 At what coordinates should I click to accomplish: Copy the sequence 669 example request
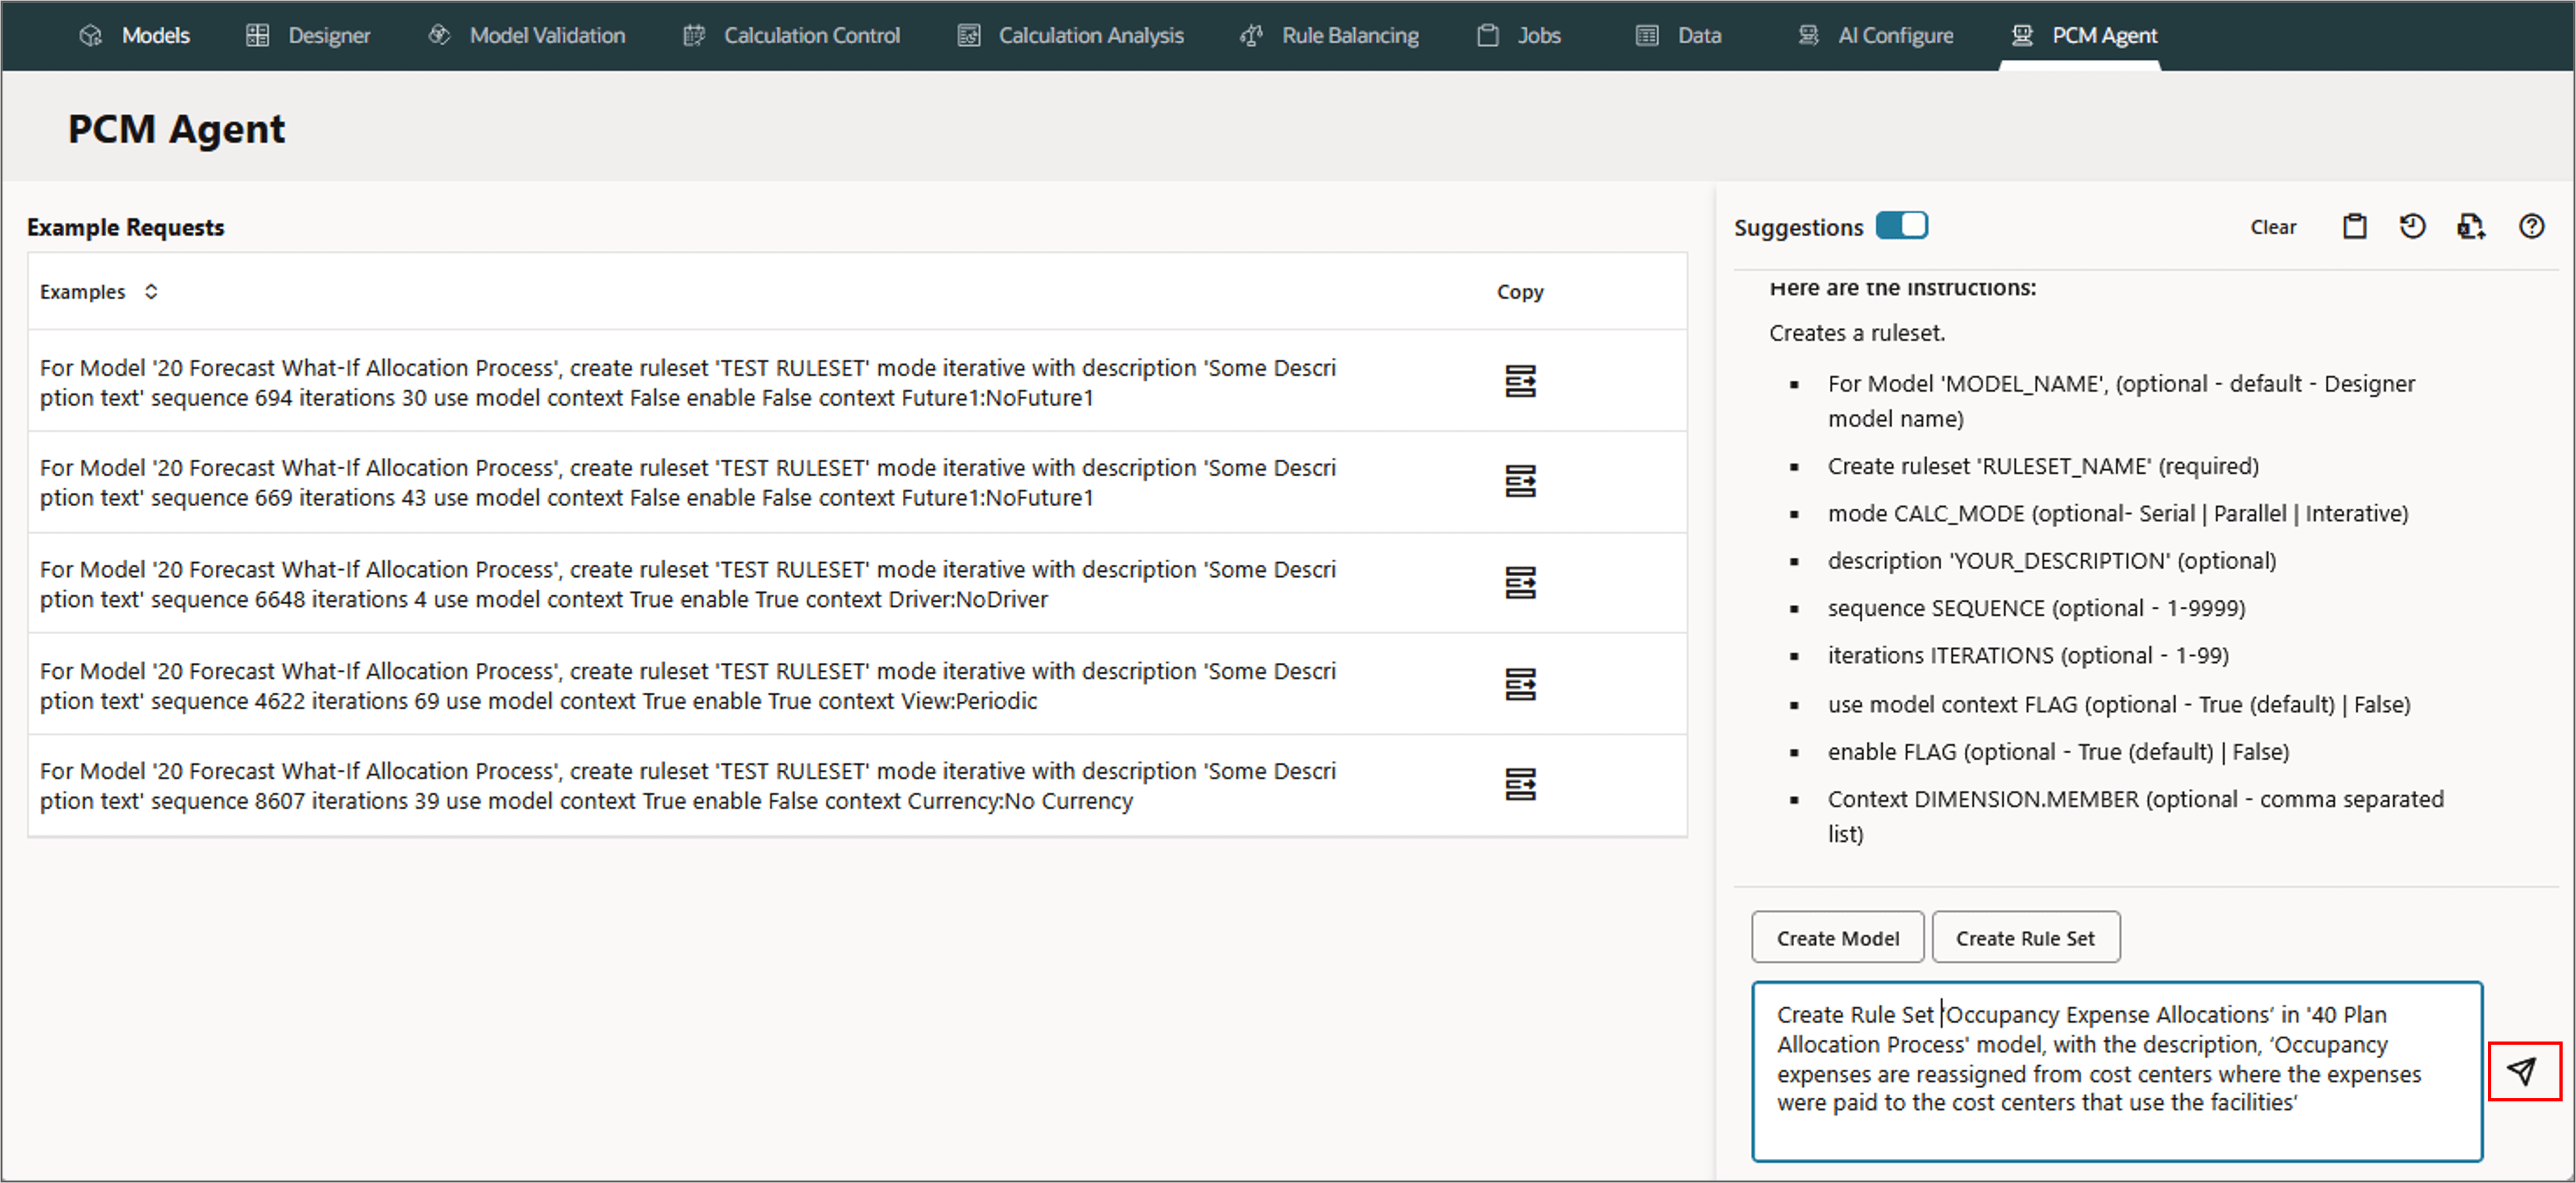pyautogui.click(x=1519, y=481)
